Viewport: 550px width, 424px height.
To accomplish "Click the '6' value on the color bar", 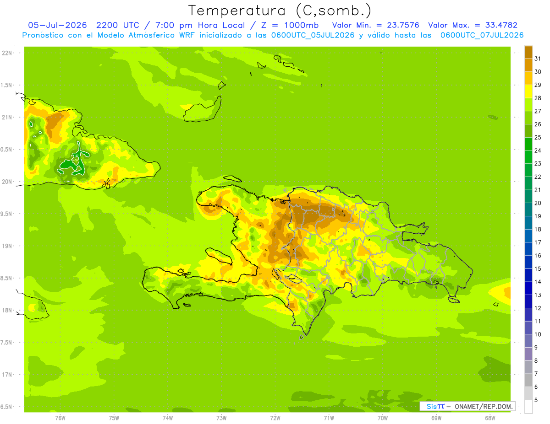I will (x=536, y=387).
